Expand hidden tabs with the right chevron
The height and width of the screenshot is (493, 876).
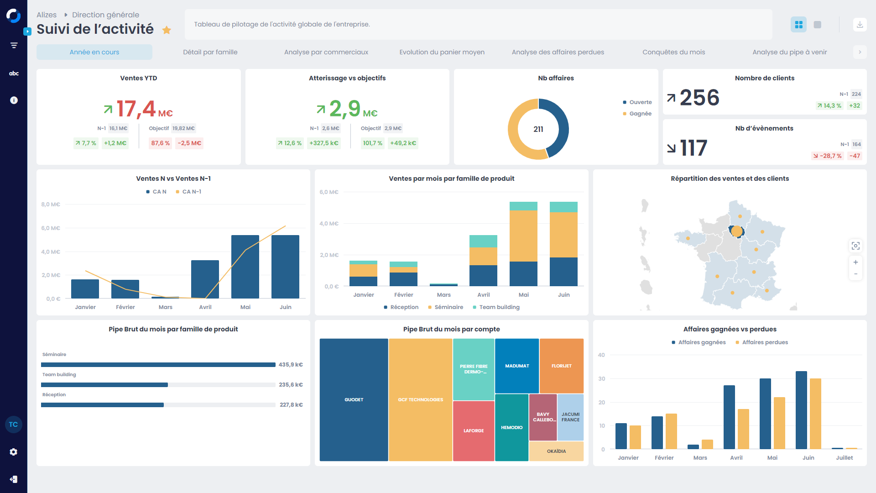[x=860, y=52]
